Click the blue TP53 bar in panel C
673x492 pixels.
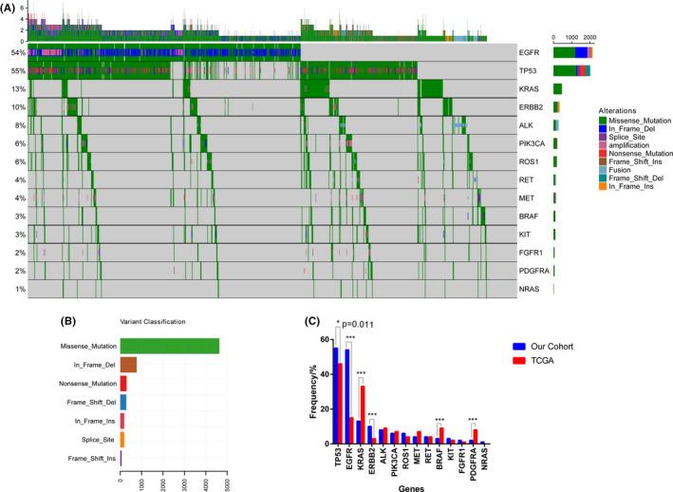tap(336, 395)
